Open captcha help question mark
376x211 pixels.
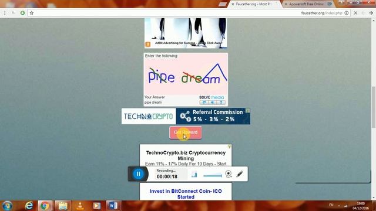click(x=221, y=103)
